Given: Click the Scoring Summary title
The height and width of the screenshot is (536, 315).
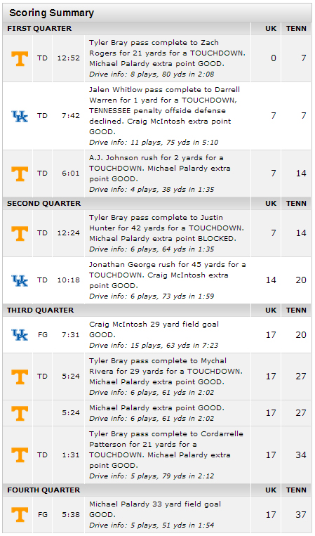Looking at the screenshot, I should tap(51, 13).
